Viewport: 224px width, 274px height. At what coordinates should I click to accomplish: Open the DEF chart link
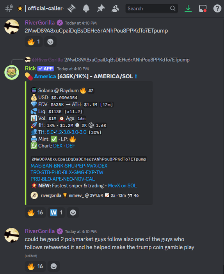71,146
